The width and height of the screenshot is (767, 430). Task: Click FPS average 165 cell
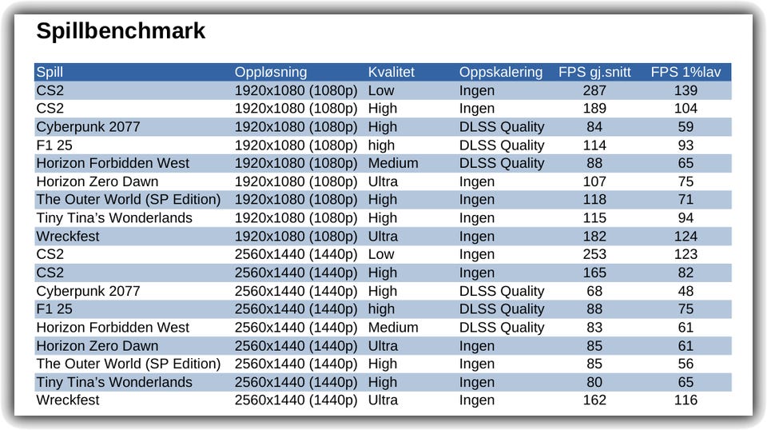pos(594,273)
